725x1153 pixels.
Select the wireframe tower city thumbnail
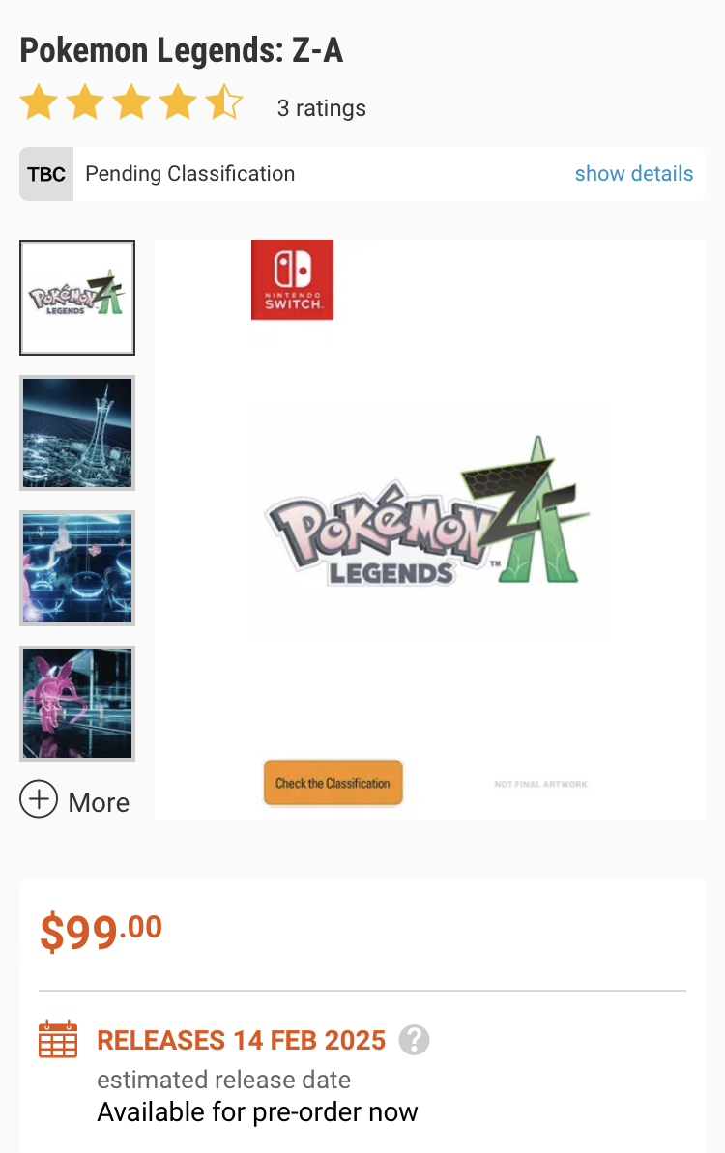tap(77, 433)
